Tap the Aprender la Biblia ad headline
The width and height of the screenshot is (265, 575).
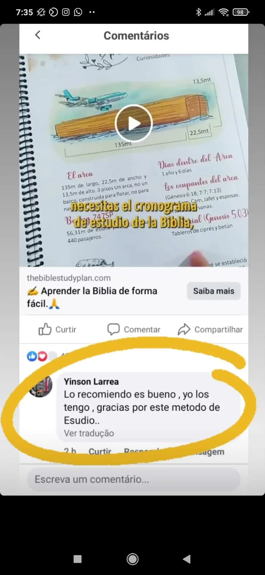(x=92, y=297)
